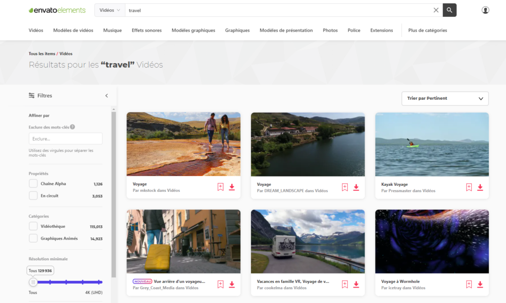506x303 pixels.
Task: Clear the search field with the X icon
Action: (x=435, y=10)
